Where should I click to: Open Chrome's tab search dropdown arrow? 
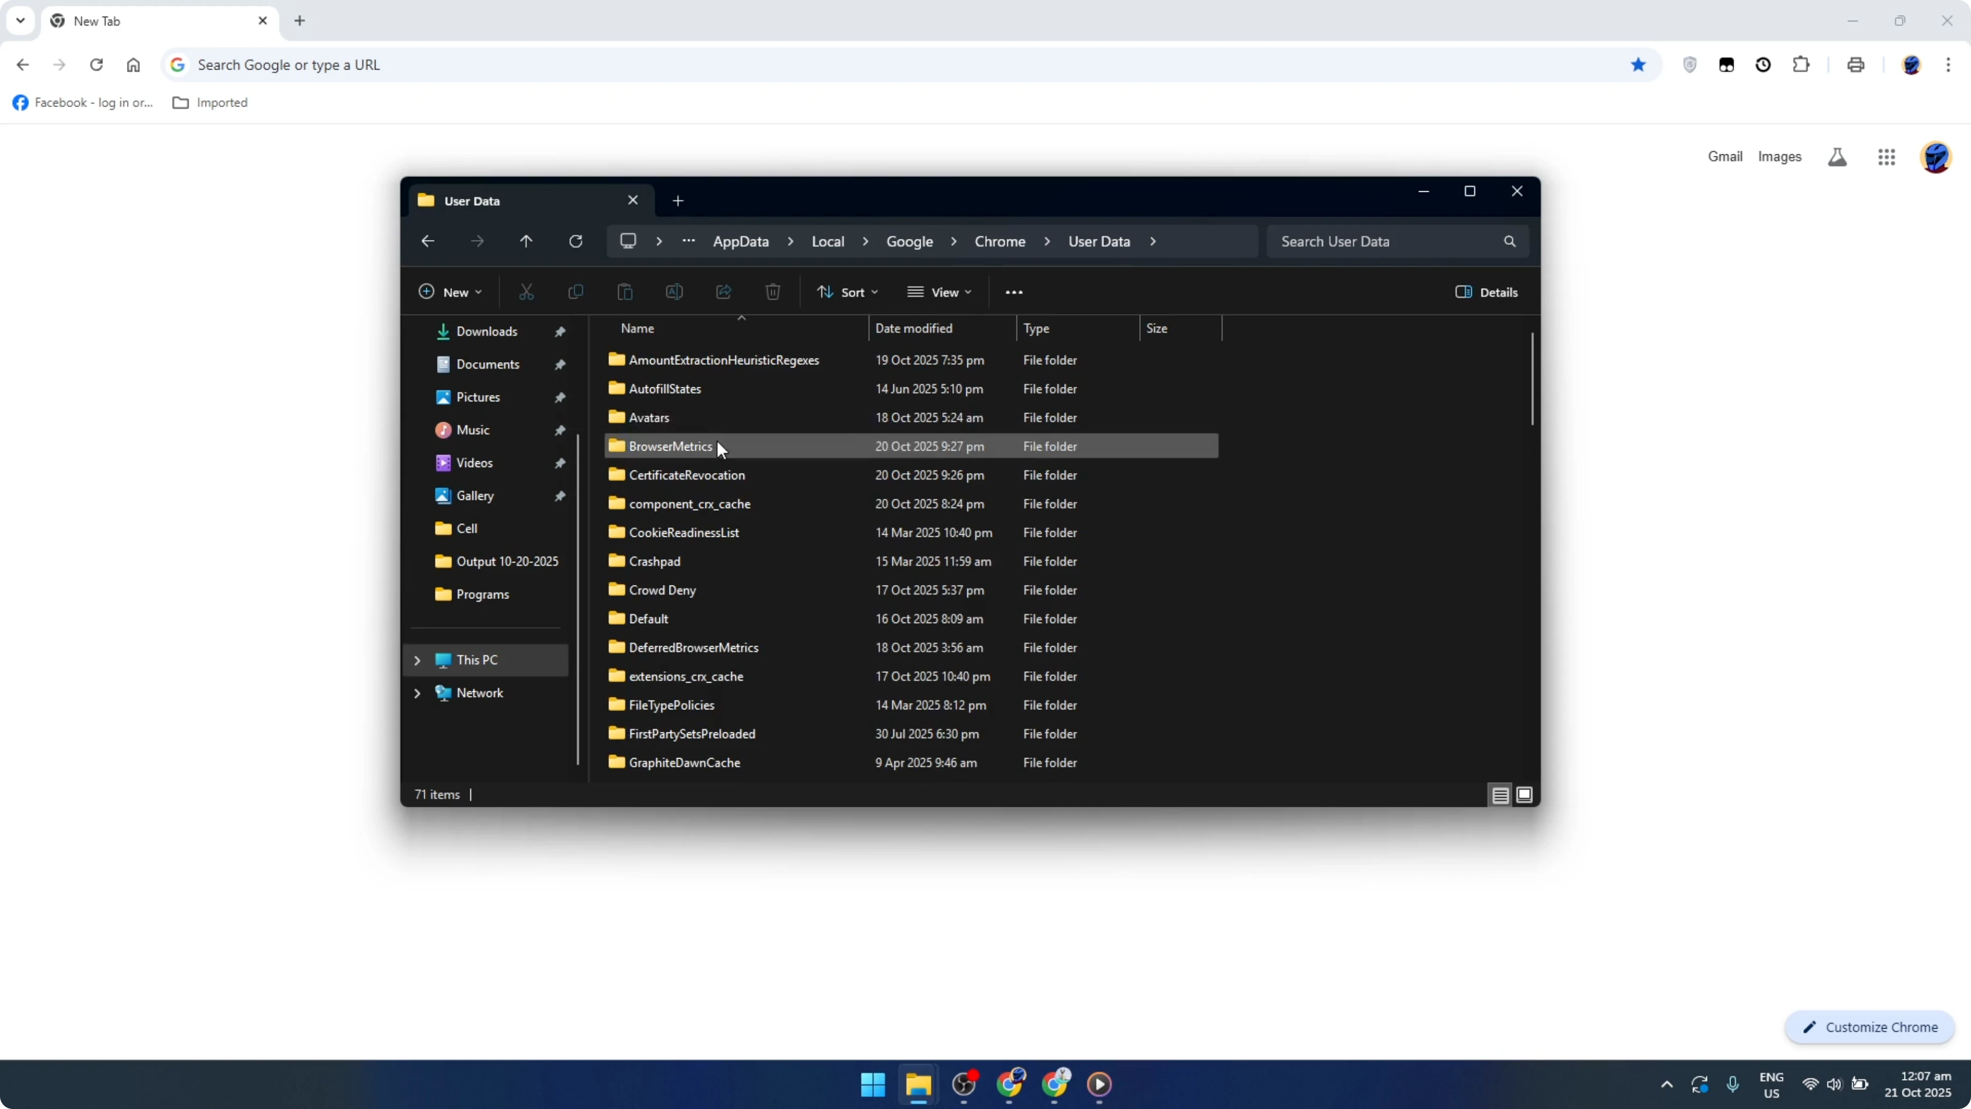(21, 21)
